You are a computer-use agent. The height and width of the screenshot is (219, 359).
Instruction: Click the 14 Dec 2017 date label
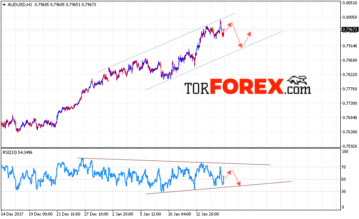12,214
